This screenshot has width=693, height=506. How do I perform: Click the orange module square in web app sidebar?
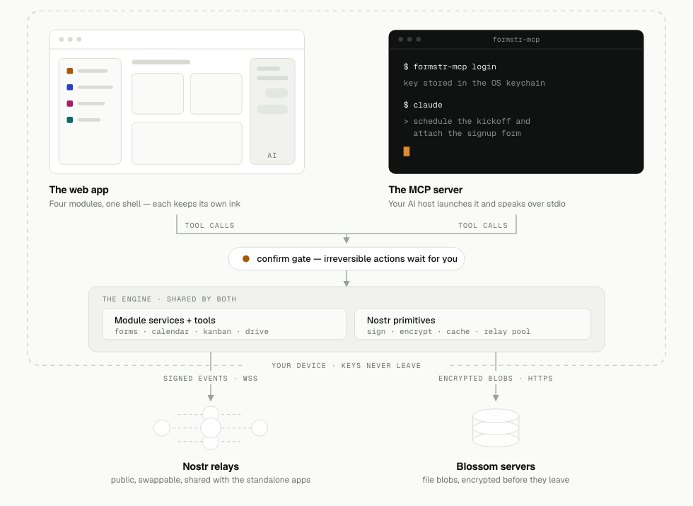(70, 71)
